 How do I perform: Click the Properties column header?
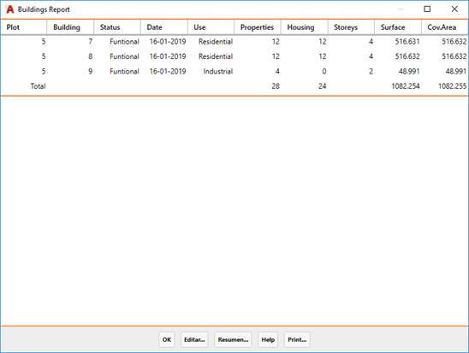click(258, 27)
